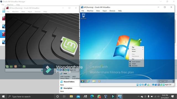Viewport: 177px width, 99px height.
Task: Click USB devices icon in bill VM status bar
Action: 148,85
